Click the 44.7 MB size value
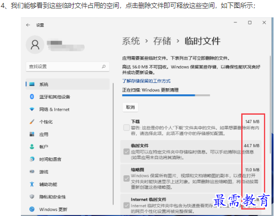 click(252, 145)
